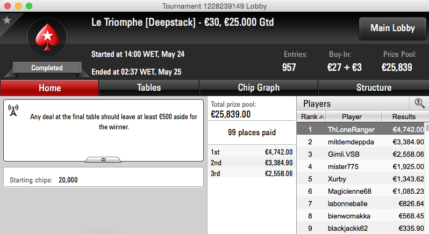Open the player search magnifier icon
Screen dimensions: 429x234
(419, 104)
